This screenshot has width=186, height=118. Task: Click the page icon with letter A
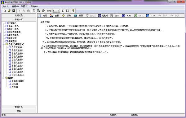pos(34,11)
